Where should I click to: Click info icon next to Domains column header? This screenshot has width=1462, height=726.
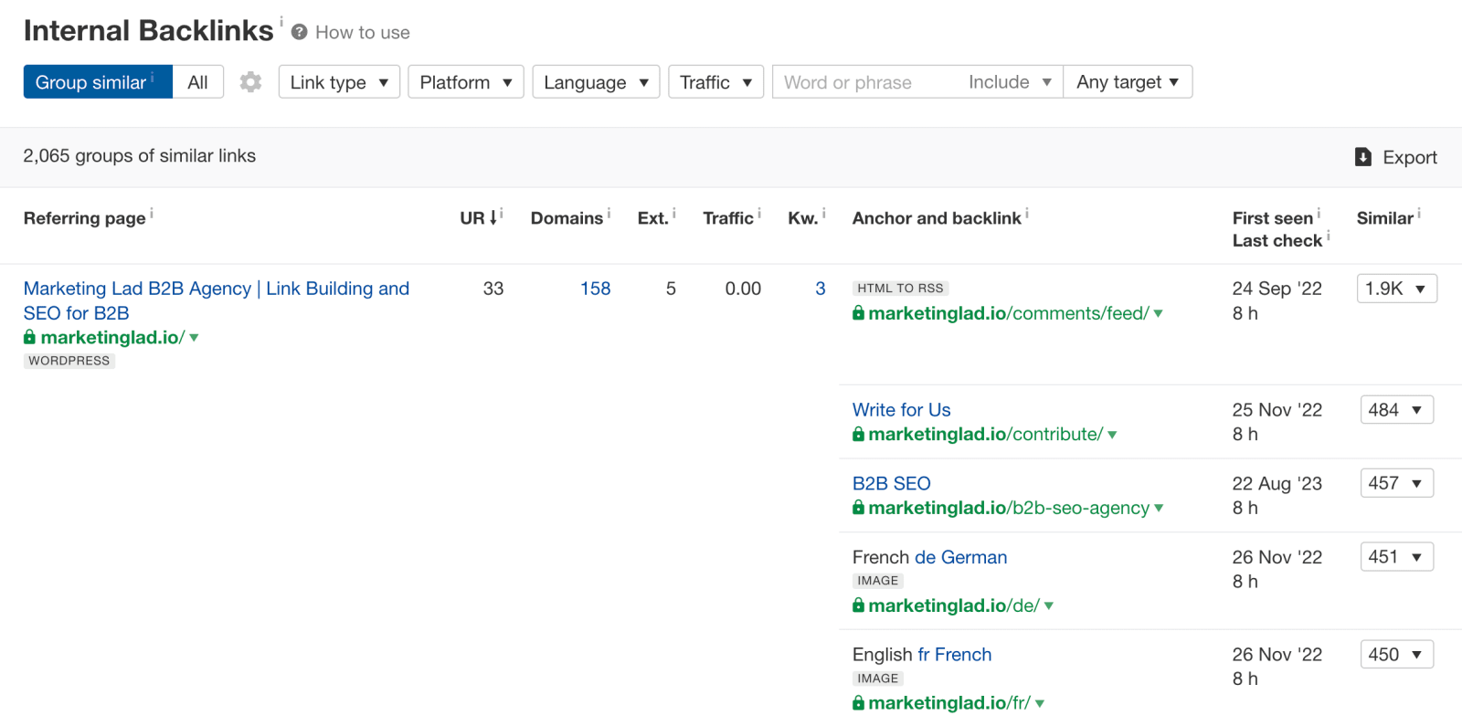click(609, 213)
